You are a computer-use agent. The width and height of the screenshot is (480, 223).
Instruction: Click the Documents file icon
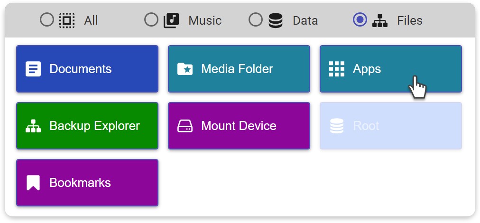click(x=33, y=69)
